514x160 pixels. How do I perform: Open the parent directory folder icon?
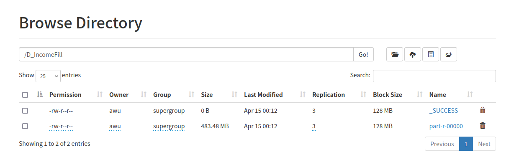395,54
